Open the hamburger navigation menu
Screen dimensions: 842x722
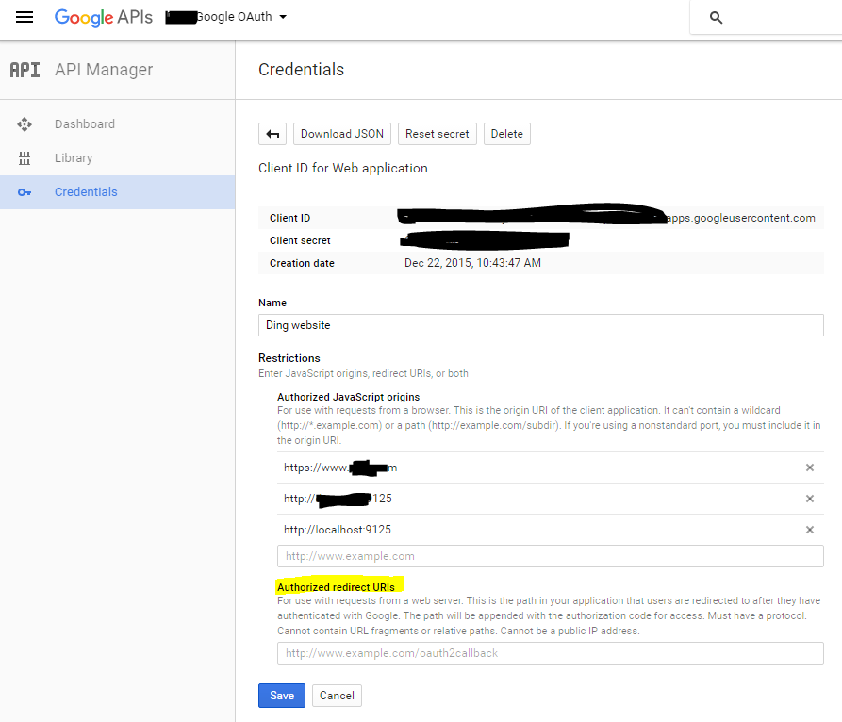(x=25, y=17)
